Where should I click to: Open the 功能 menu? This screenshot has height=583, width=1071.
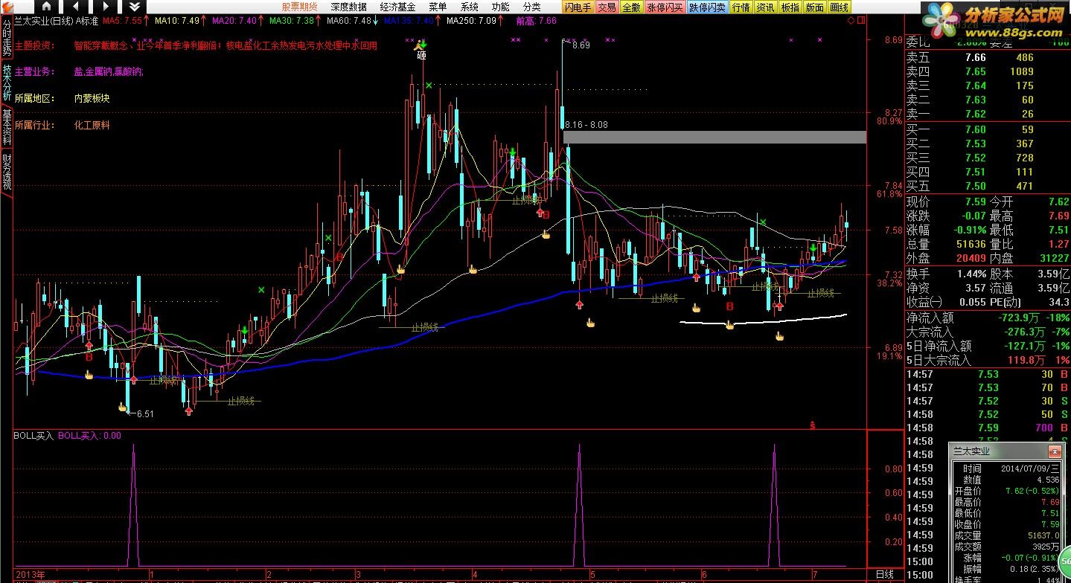(501, 7)
